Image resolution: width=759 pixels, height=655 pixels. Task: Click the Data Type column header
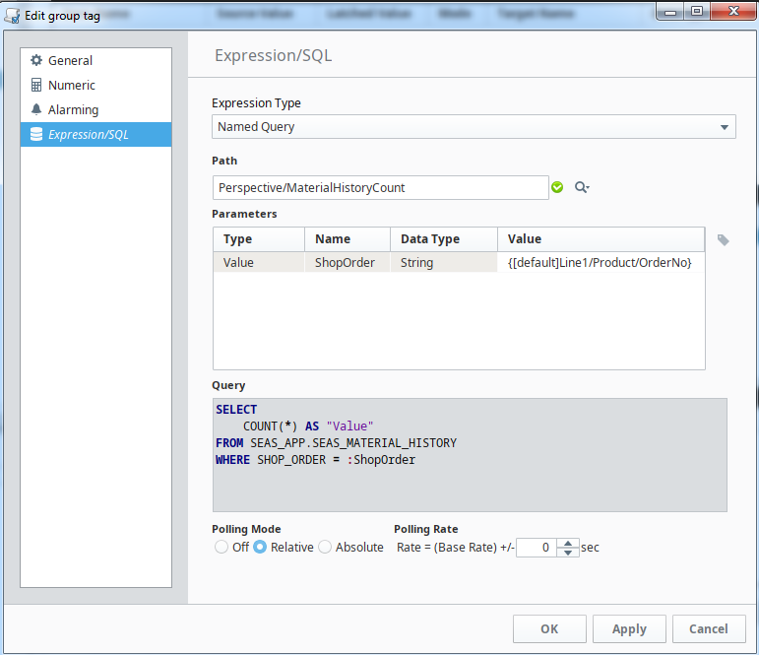pos(444,239)
